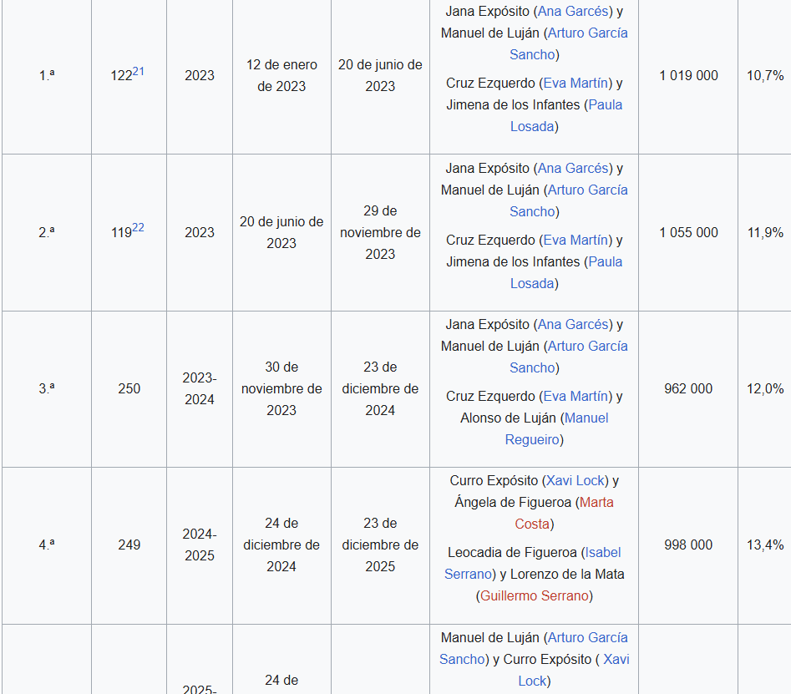791x694 pixels.
Task: Select episode count 250
Action: click(129, 389)
